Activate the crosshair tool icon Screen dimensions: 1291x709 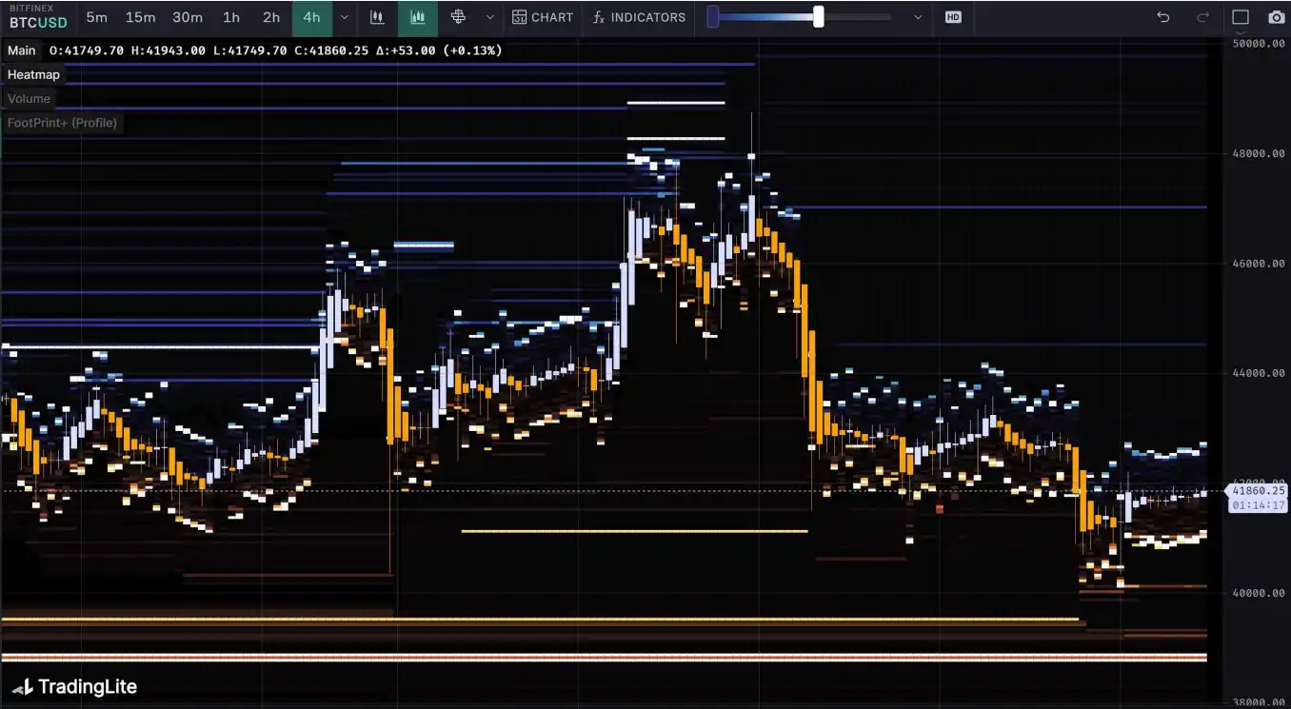[458, 17]
